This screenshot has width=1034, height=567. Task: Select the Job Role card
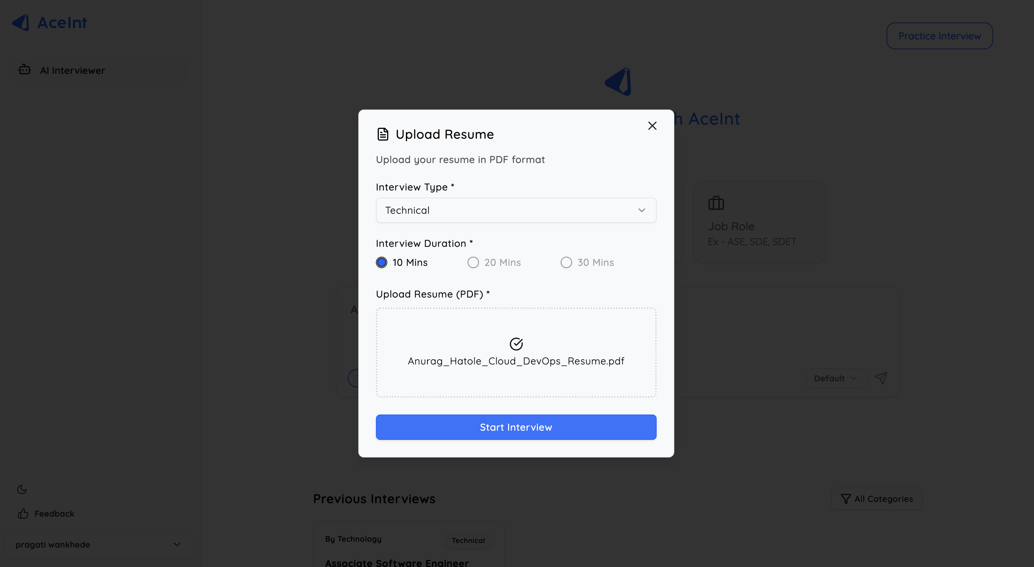(x=759, y=222)
